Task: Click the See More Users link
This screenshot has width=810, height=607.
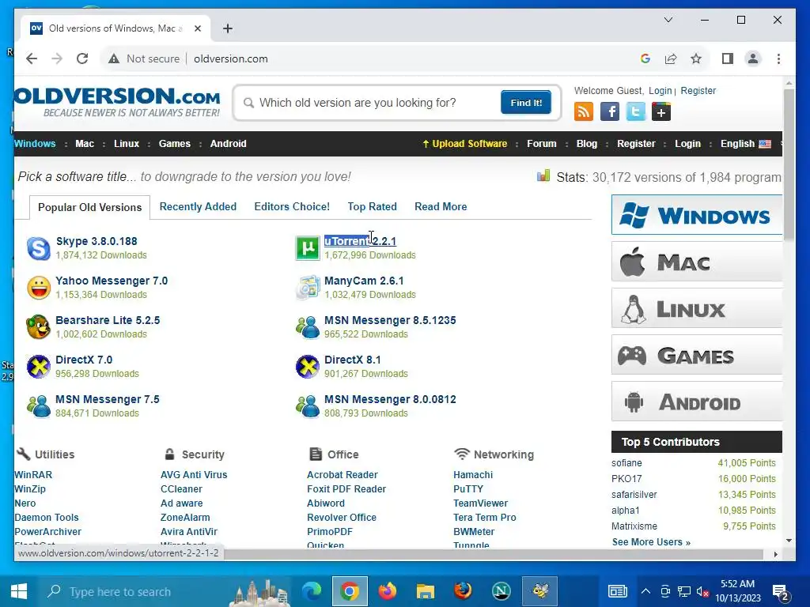Action: [651, 542]
